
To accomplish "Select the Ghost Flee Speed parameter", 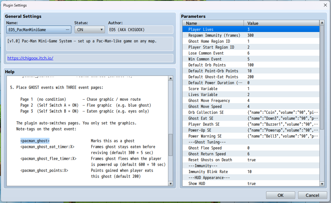I will pos(251,148).
